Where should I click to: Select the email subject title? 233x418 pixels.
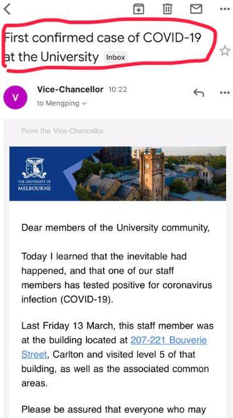pos(103,47)
